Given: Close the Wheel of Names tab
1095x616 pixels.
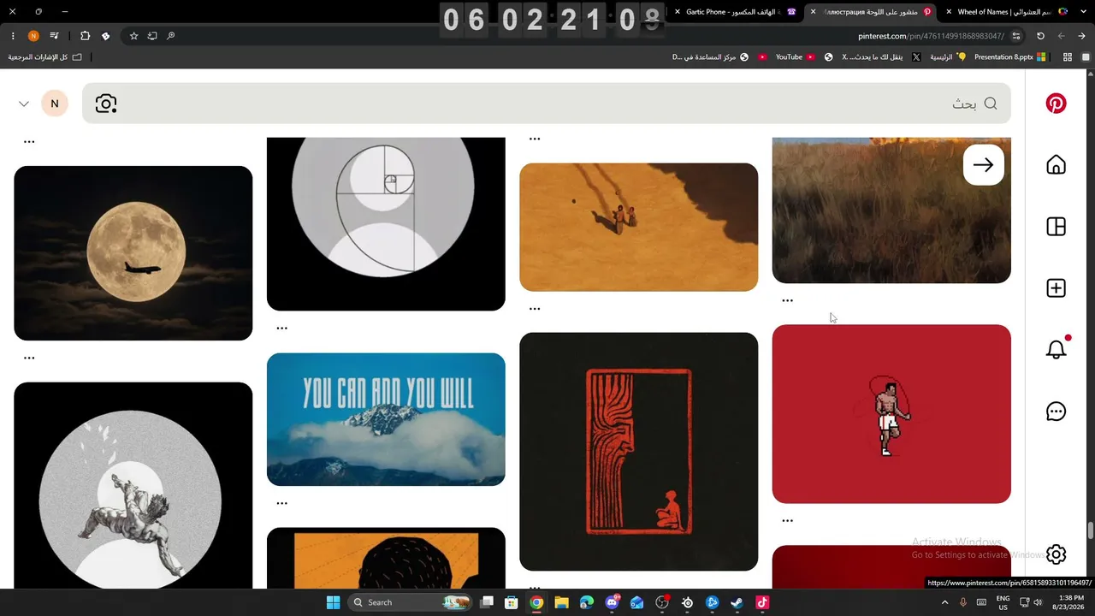Looking at the screenshot, I should [949, 12].
